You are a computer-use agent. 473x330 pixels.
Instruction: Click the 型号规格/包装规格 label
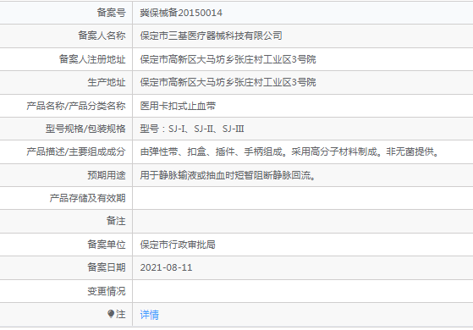point(85,129)
